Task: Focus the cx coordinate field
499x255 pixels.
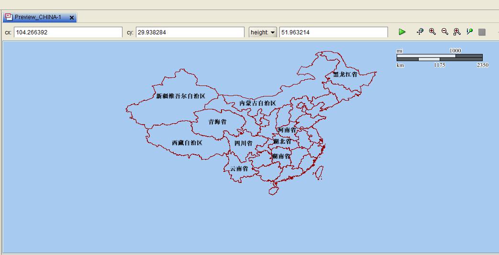Action: (x=68, y=32)
